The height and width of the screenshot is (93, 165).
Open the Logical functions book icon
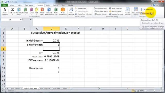click(31, 11)
